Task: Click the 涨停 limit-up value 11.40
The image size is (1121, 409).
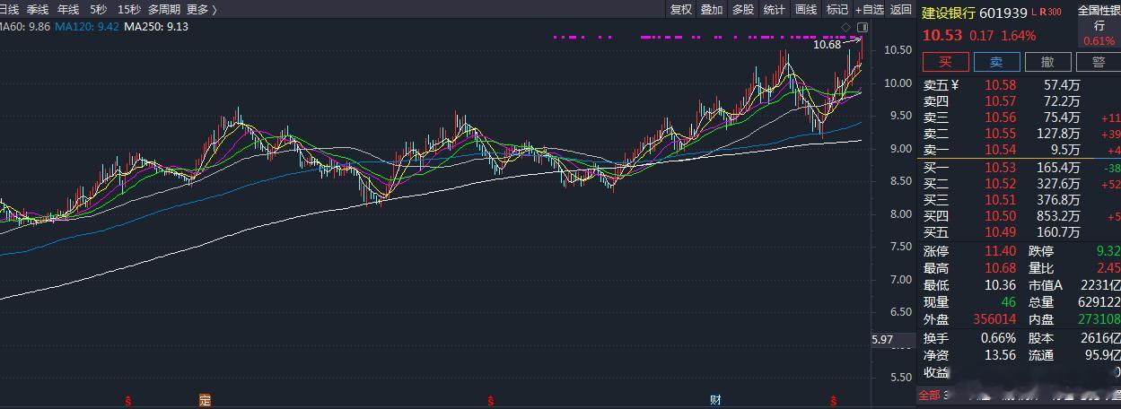Action: click(x=1001, y=251)
